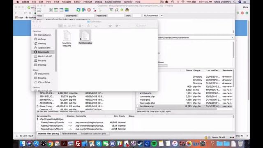
Task: Click Finder Quick Look eye icon
Action: coord(110,25)
